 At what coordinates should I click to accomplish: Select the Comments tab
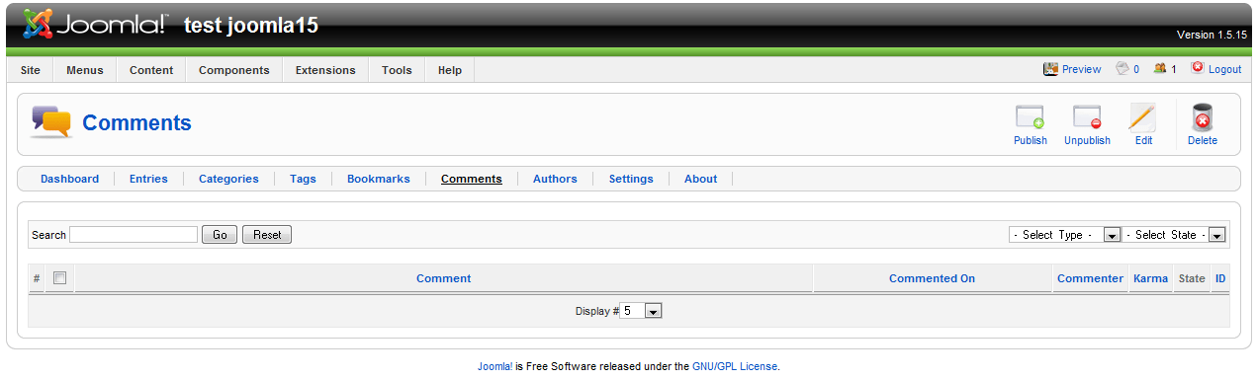click(x=472, y=179)
